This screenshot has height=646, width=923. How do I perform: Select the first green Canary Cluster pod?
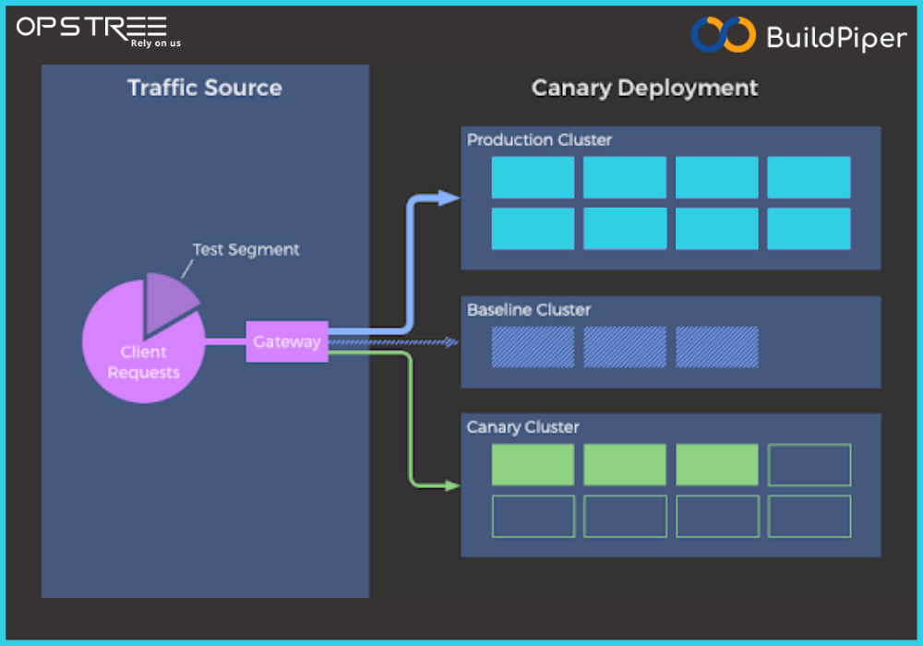click(x=533, y=464)
